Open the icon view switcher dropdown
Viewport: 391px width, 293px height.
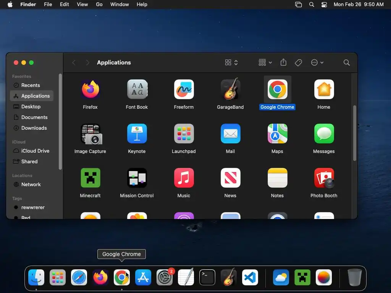231,63
